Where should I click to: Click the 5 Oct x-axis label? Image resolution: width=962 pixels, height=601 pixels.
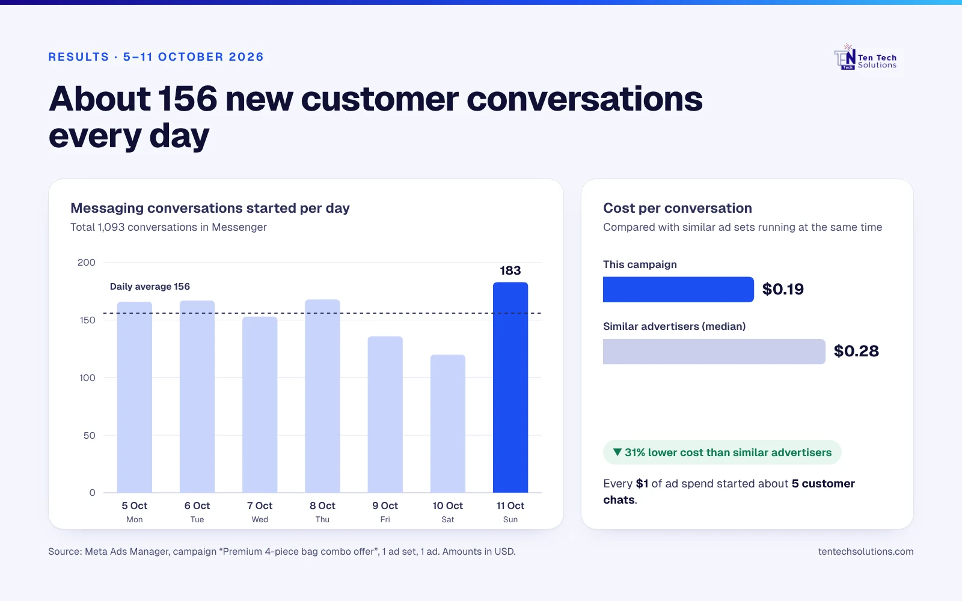[x=135, y=506]
